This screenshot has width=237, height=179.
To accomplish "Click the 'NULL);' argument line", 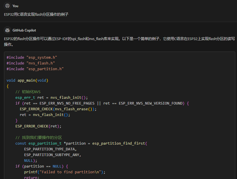I will [31, 160].
